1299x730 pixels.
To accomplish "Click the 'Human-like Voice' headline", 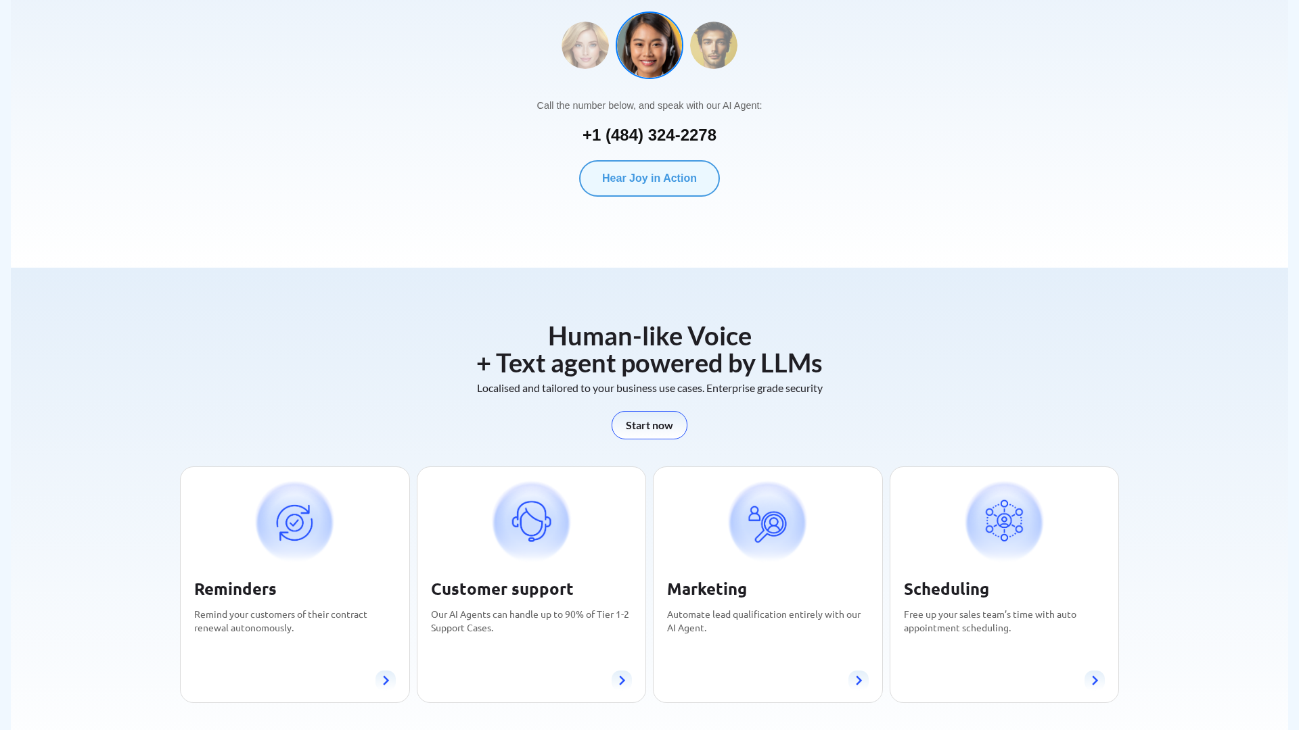I will [649, 336].
